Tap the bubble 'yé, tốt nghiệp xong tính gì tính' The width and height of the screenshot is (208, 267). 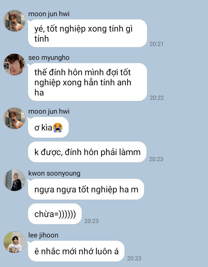pyautogui.click(x=88, y=33)
